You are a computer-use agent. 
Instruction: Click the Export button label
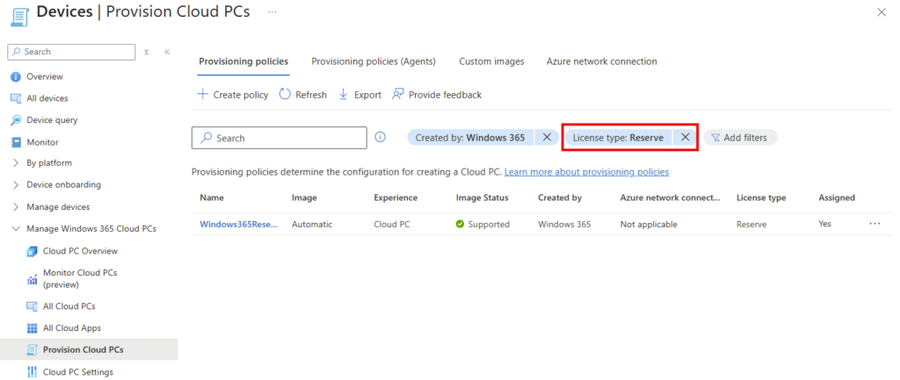tap(367, 95)
